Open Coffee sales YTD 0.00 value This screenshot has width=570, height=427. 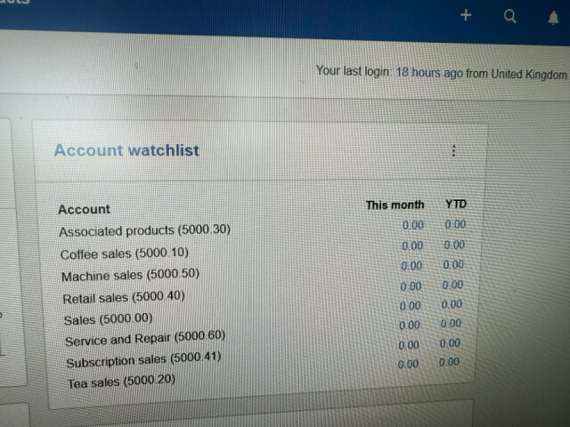point(454,245)
